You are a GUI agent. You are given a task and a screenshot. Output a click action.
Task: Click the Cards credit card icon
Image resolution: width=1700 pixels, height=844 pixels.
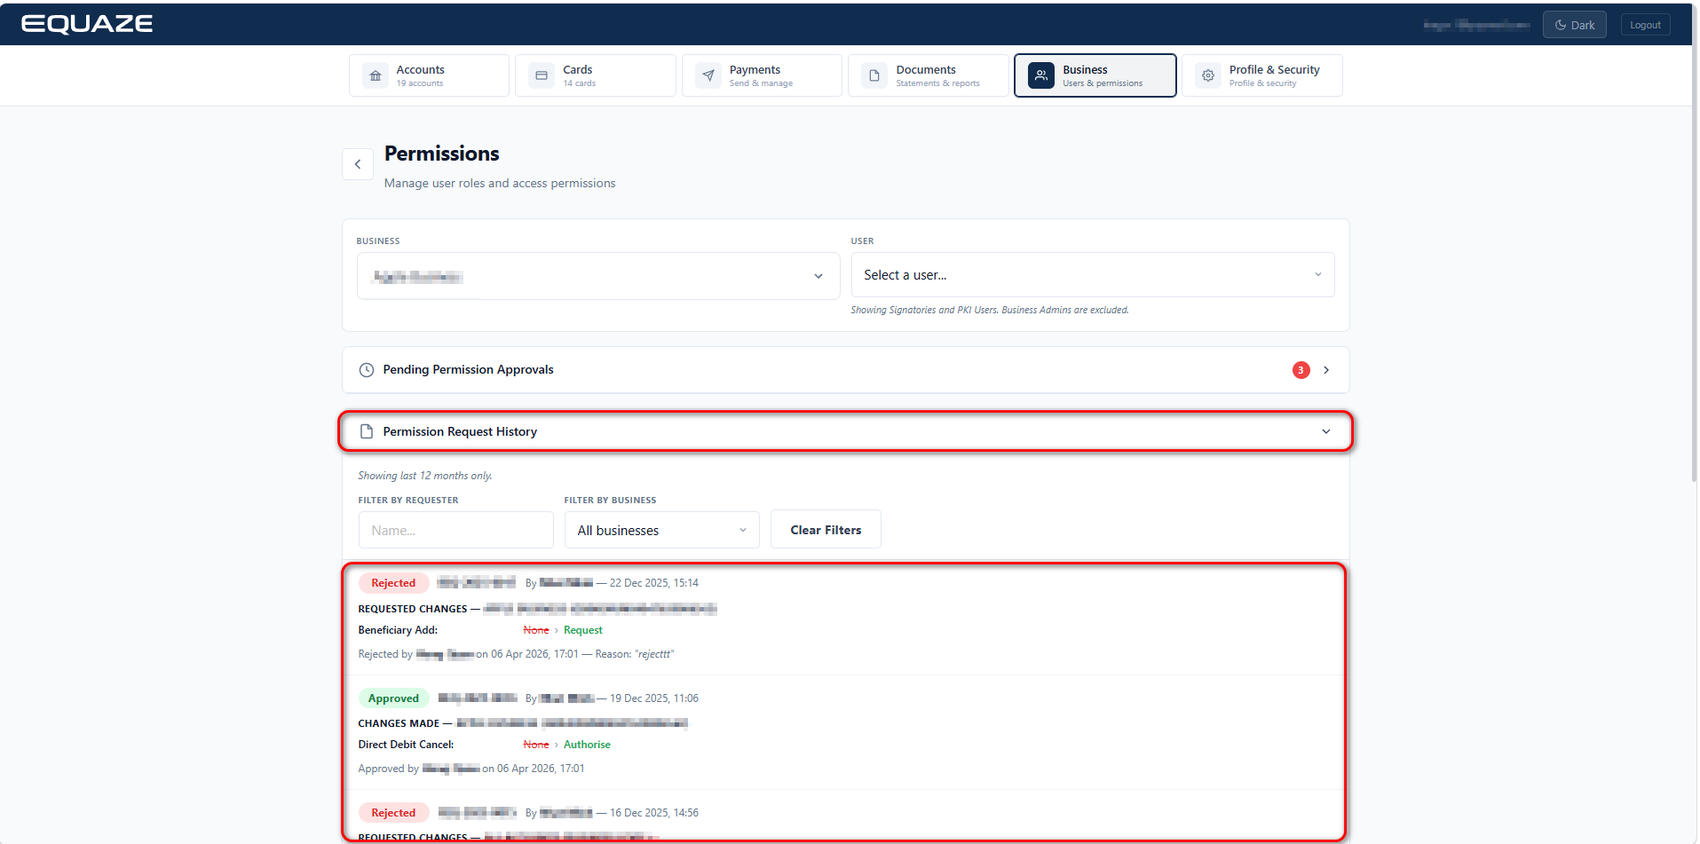coord(542,75)
